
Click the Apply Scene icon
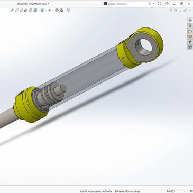61,11
